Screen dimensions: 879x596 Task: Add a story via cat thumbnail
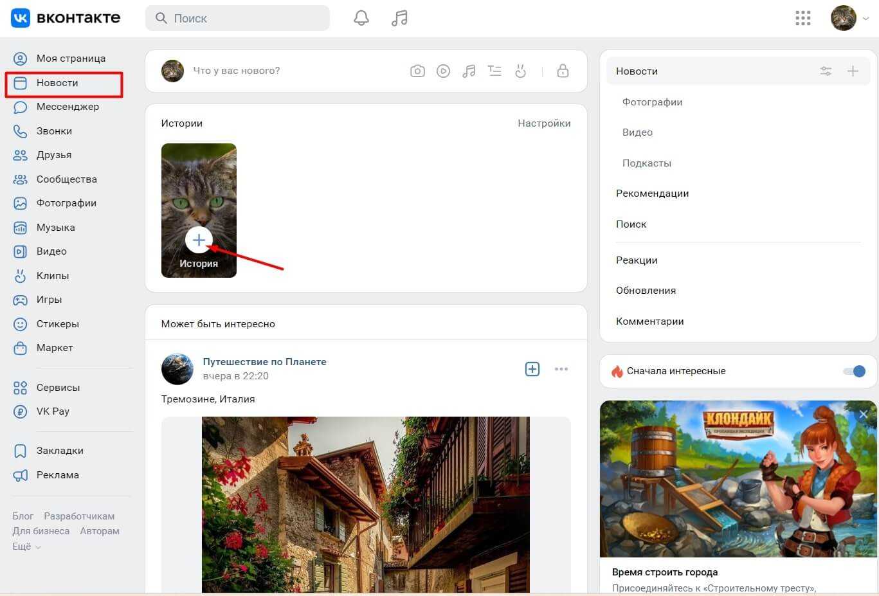[x=199, y=240]
